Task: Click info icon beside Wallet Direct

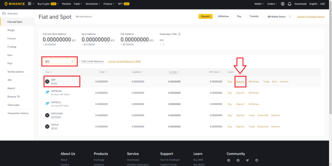Action: [x=290, y=17]
